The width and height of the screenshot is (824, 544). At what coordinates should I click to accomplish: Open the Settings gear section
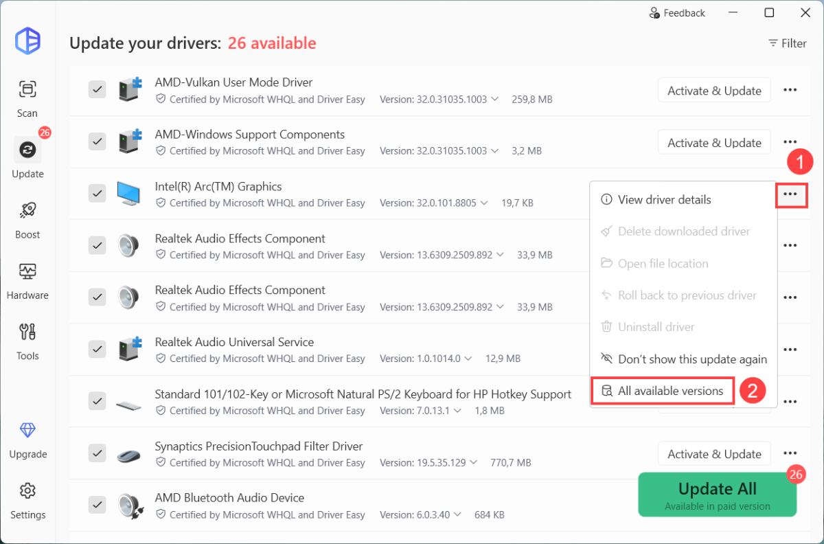pos(27,499)
